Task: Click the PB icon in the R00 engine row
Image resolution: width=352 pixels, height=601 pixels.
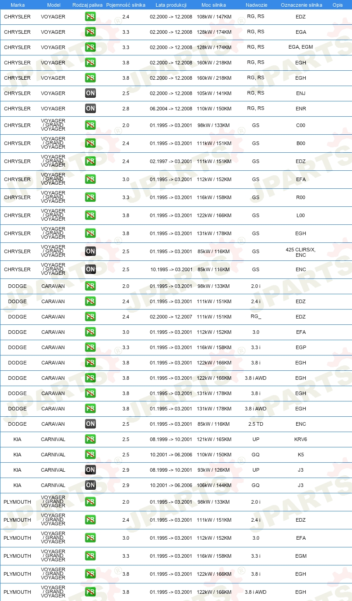Action: pyautogui.click(x=90, y=197)
